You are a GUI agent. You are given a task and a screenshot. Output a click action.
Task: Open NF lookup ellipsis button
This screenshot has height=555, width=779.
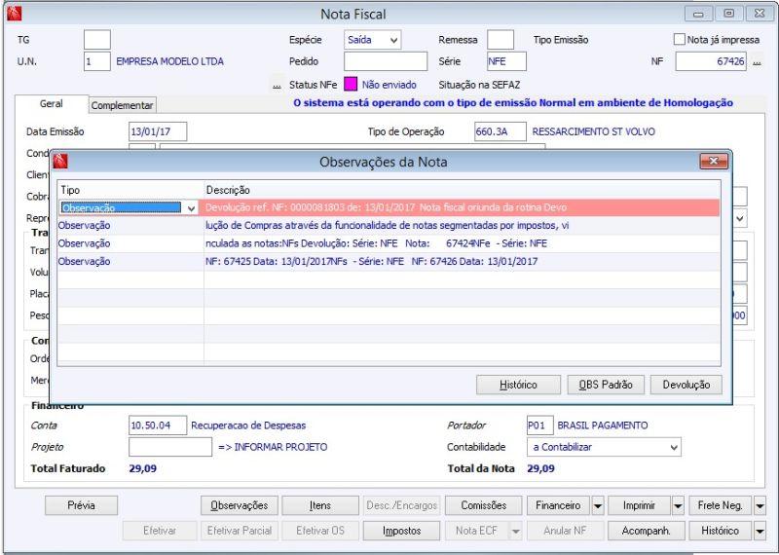[x=758, y=62]
